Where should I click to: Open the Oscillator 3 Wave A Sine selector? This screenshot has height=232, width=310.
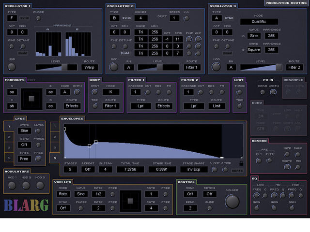(x=254, y=36)
